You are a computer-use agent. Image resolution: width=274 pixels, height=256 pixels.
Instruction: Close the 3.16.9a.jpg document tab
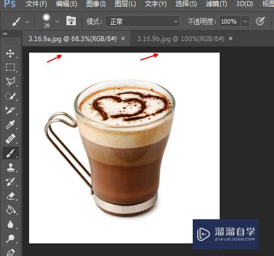[123, 38]
